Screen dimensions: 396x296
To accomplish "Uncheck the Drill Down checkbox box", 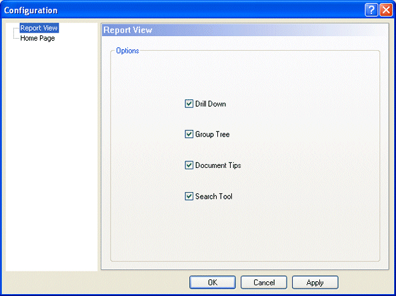I will (x=189, y=103).
